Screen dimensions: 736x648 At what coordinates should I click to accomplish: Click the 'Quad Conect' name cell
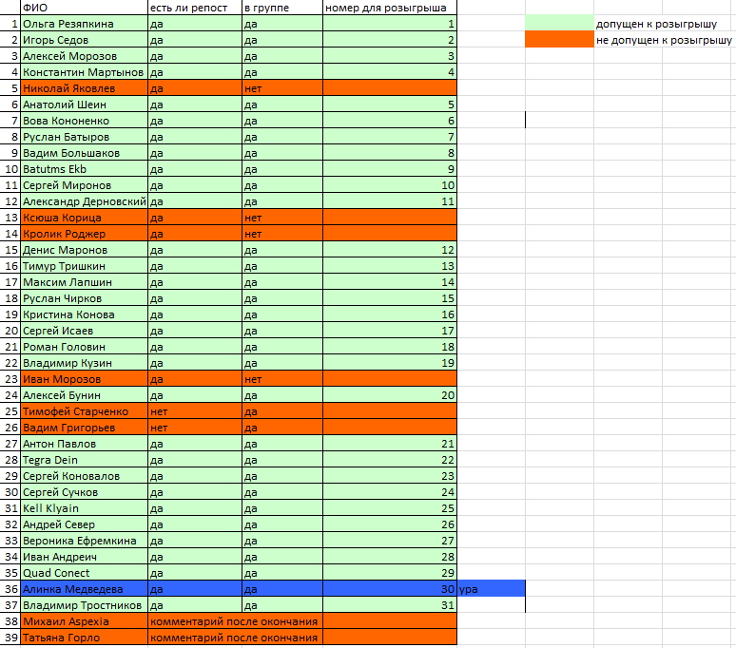(x=84, y=573)
